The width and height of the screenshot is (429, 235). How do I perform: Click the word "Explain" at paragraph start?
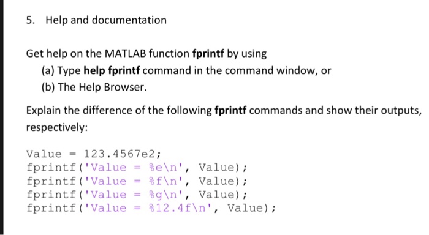pos(44,111)
